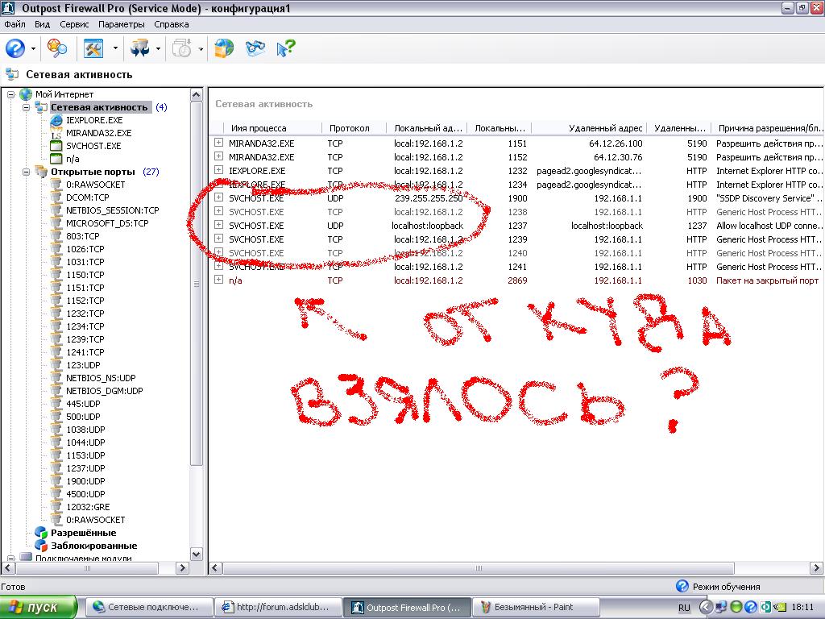
Task: Click the globe with shield update icon
Action: pos(223,48)
